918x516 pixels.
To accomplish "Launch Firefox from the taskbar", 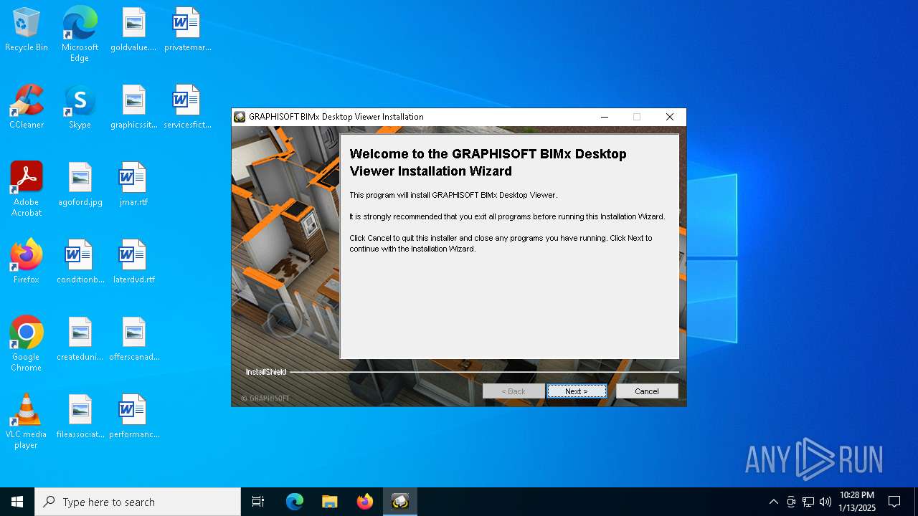I will point(365,502).
